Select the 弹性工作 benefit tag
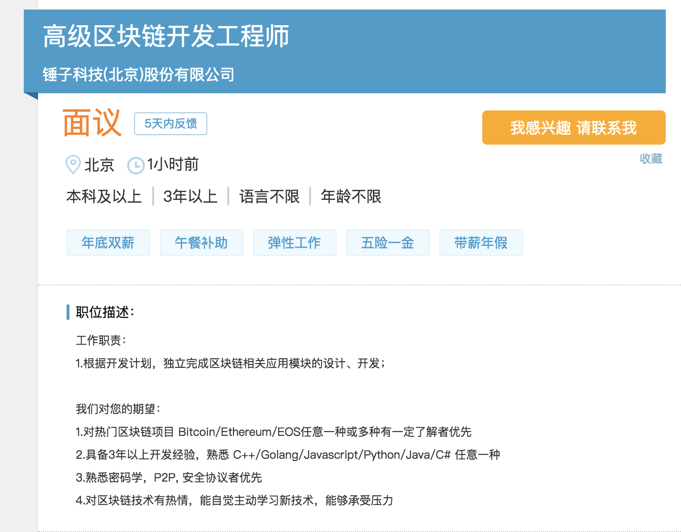Image resolution: width=681 pixels, height=532 pixels. (295, 243)
